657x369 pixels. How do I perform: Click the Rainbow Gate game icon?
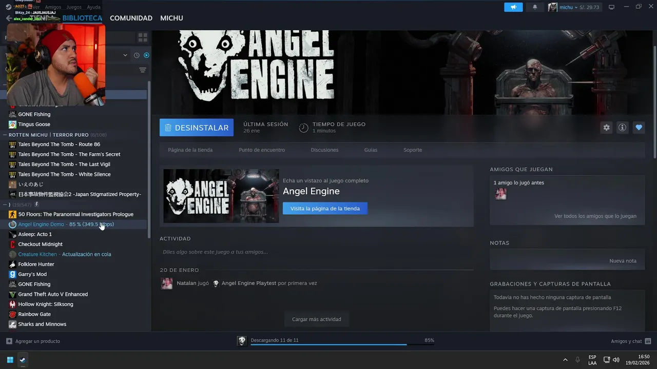(x=12, y=314)
